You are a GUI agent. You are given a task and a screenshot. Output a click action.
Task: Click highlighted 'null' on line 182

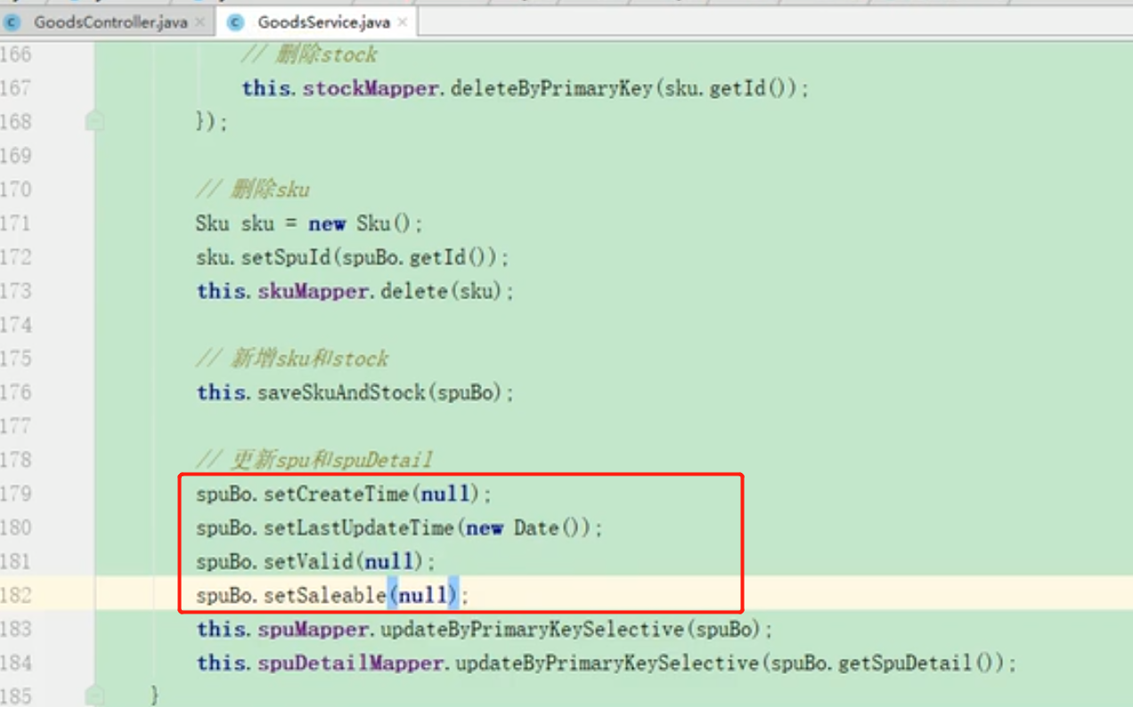pos(422,596)
